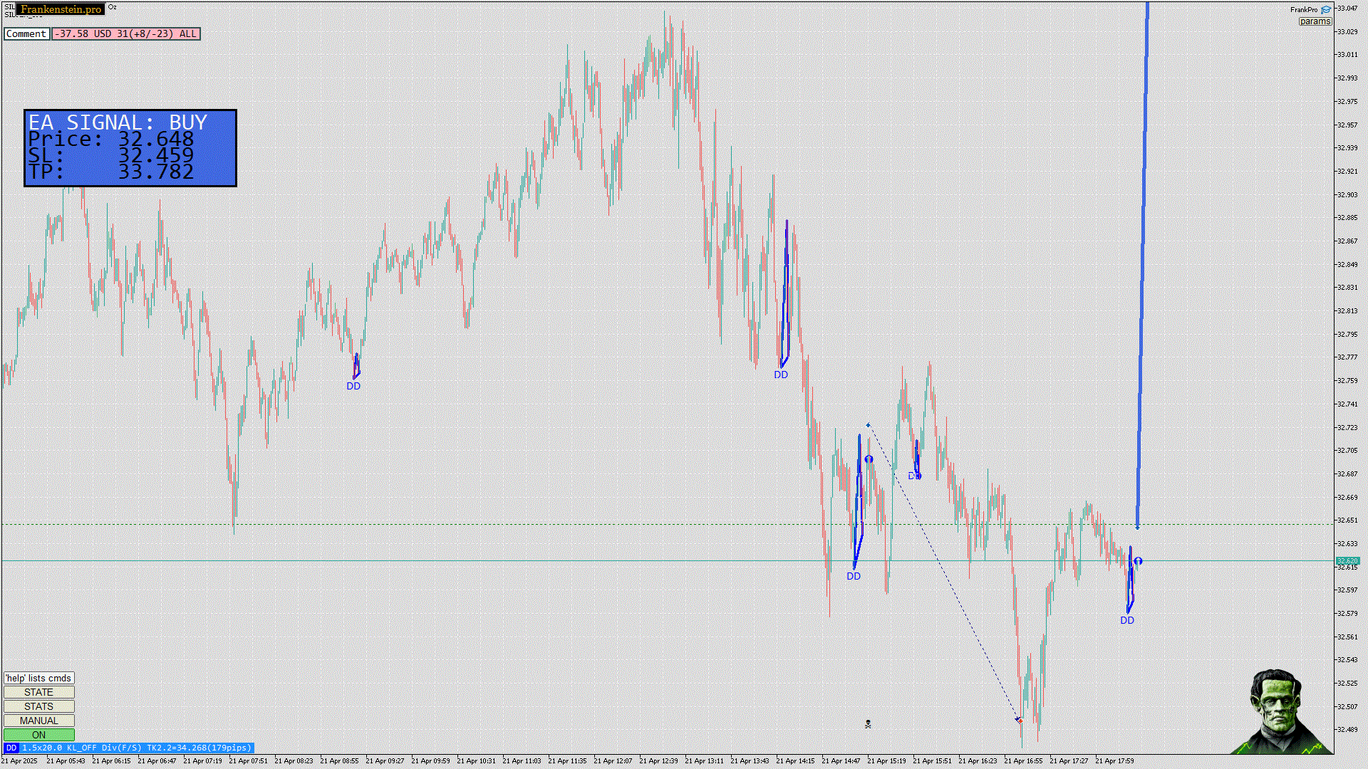Click the DD marker near 08:55

click(x=353, y=386)
